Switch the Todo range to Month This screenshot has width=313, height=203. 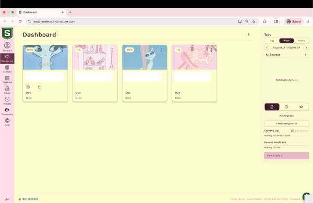tap(301, 41)
